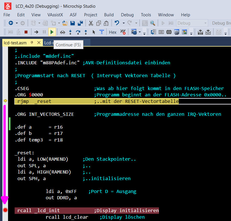Open the ASF menu
This screenshot has width=231, height=221.
click(73, 15)
